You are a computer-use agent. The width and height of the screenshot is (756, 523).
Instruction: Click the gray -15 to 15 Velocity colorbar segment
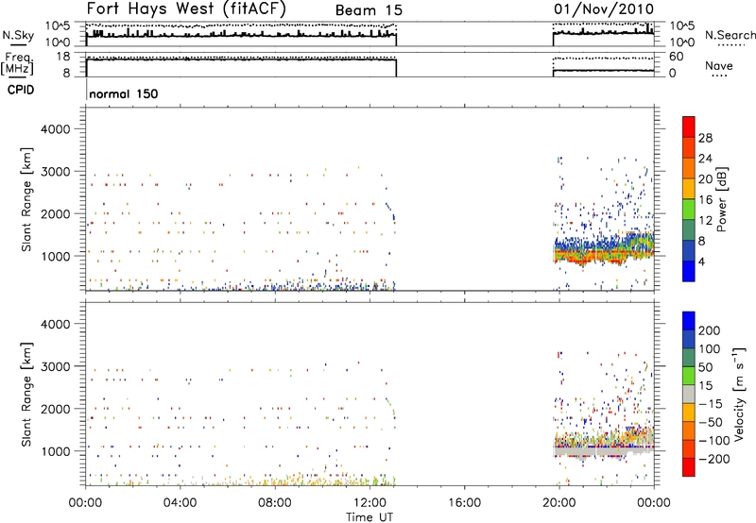click(689, 394)
